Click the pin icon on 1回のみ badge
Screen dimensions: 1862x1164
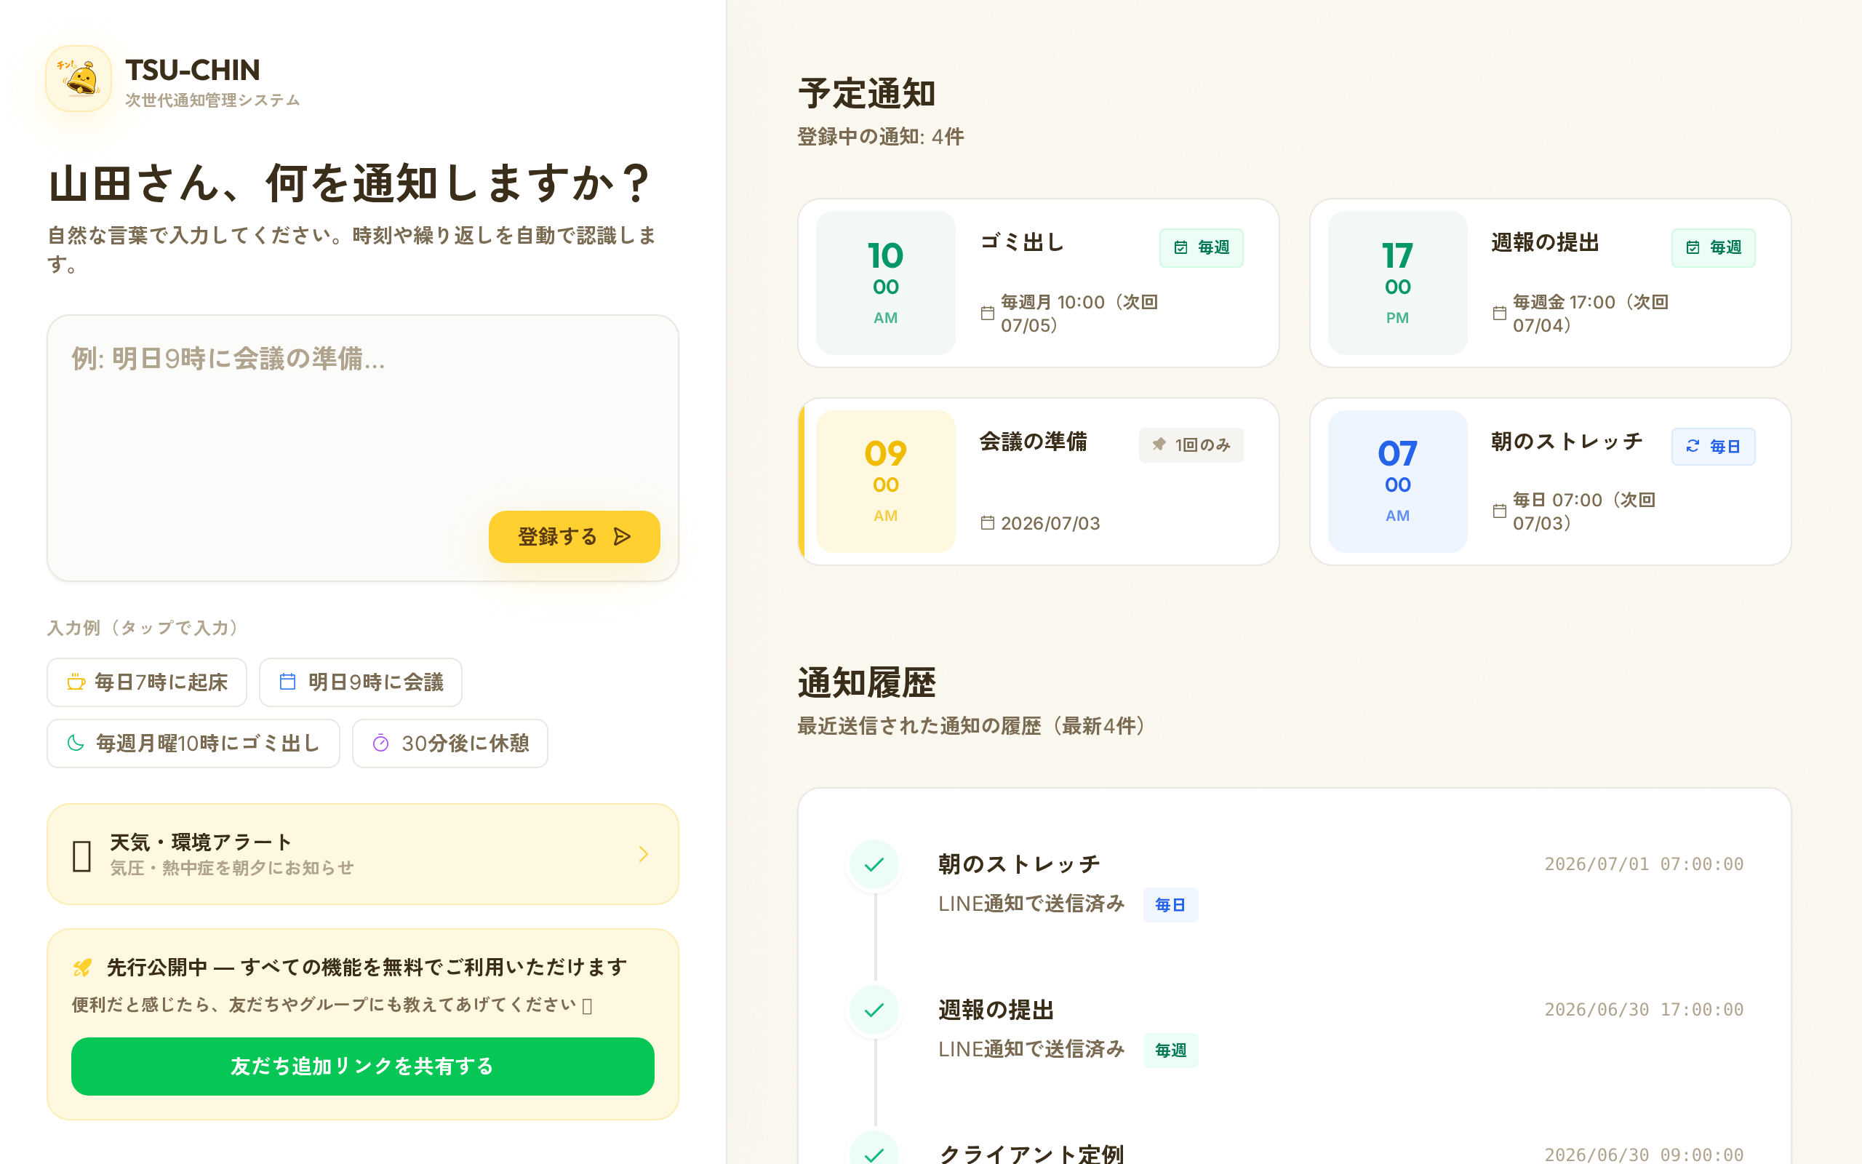1159,445
